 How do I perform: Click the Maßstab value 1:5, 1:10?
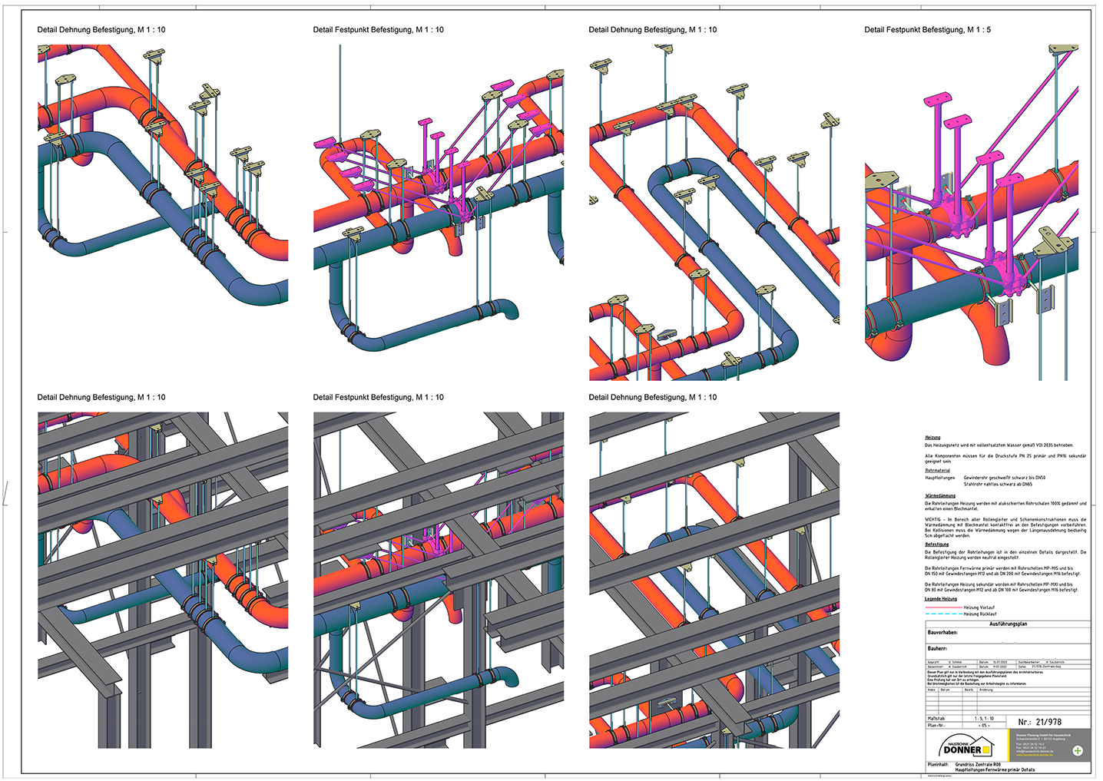(984, 719)
